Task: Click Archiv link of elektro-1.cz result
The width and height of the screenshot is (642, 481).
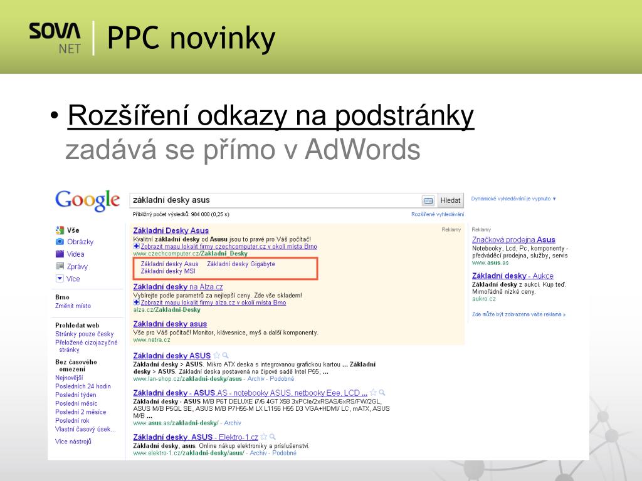Action: click(258, 453)
